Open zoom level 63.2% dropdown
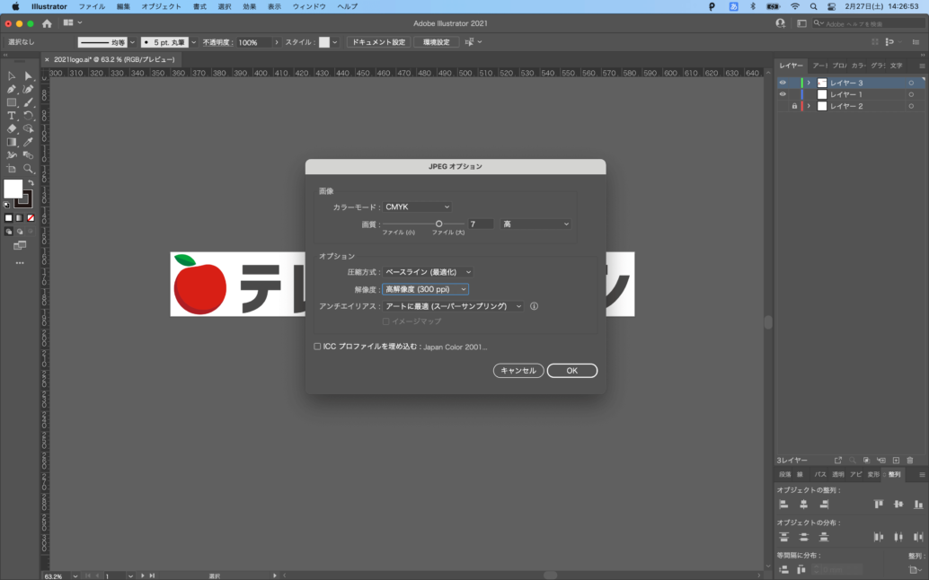The image size is (929, 580). [75, 576]
